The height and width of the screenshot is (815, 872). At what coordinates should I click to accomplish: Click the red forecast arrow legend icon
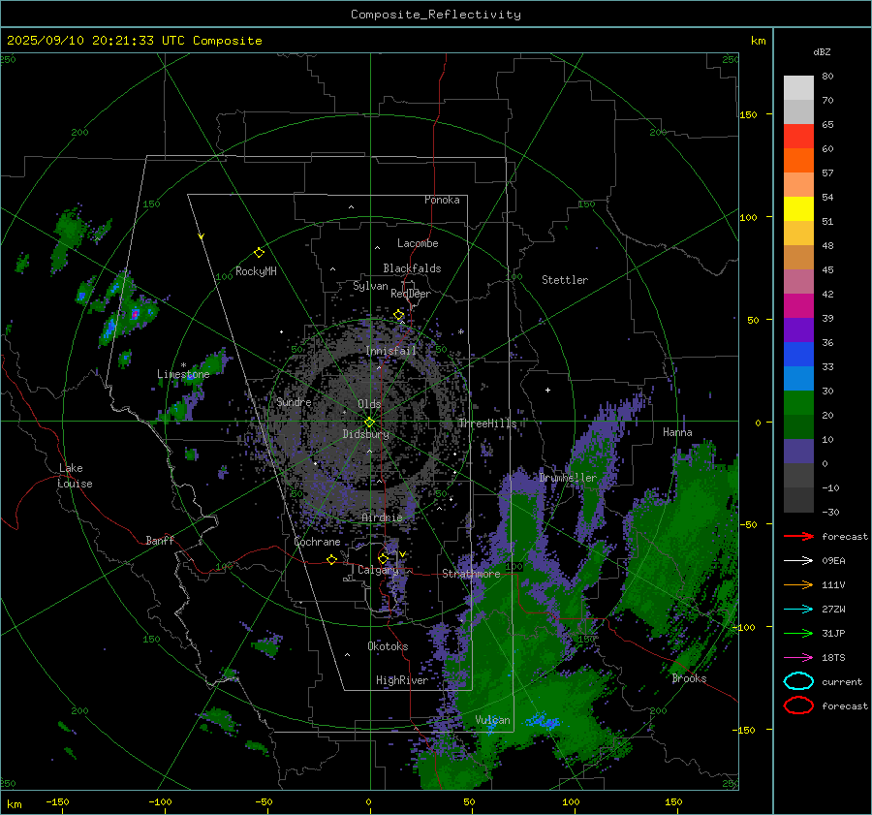[x=798, y=536]
